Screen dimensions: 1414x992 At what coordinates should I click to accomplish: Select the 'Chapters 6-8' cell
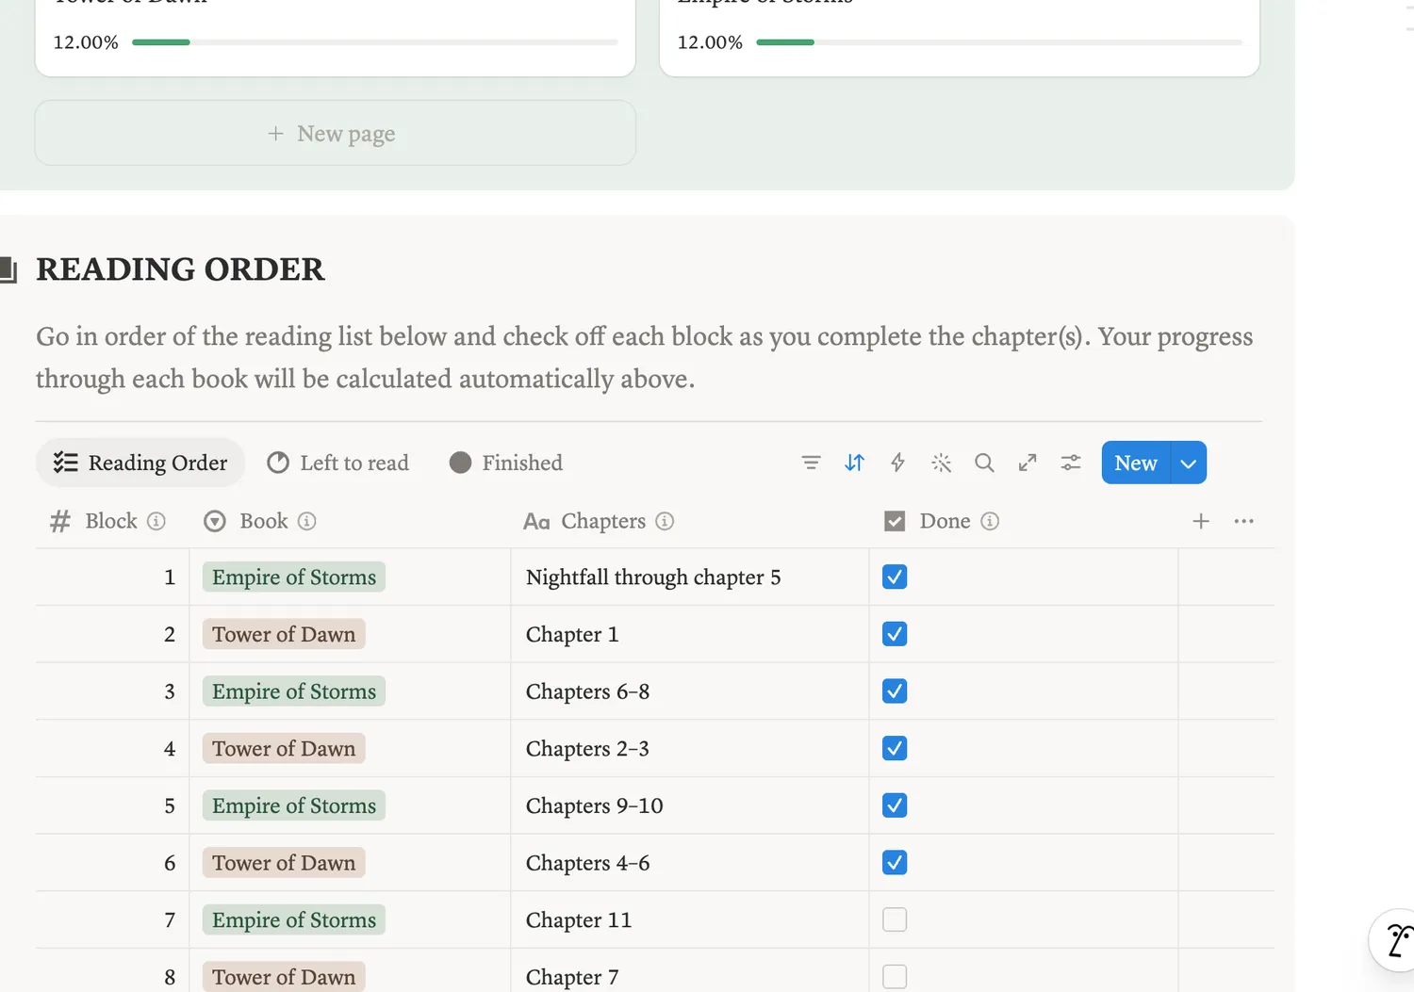[x=689, y=691]
